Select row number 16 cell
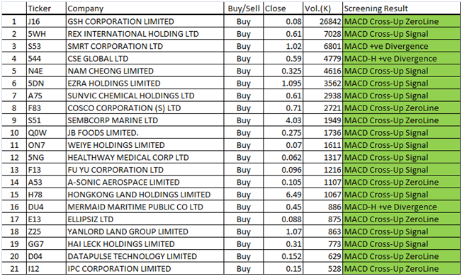 [x=14, y=207]
